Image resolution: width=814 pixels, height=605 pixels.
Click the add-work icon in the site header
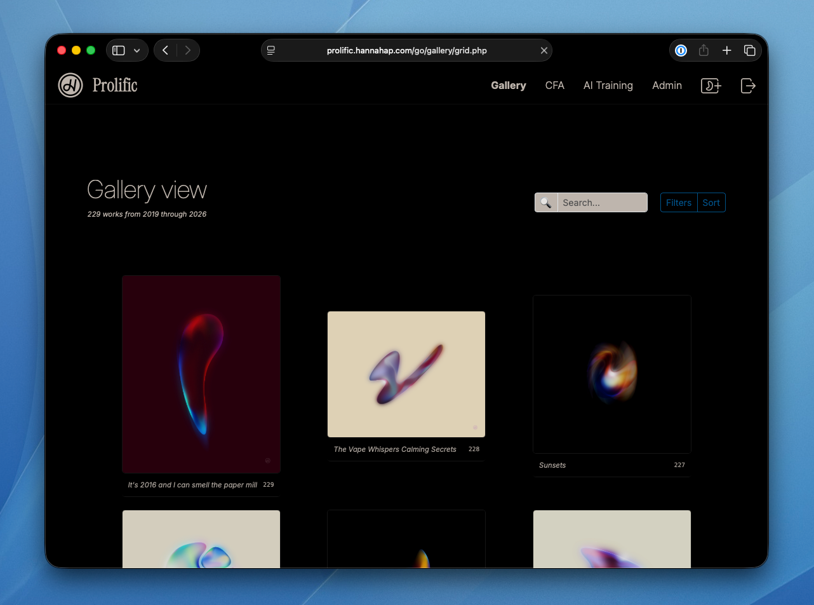point(711,86)
